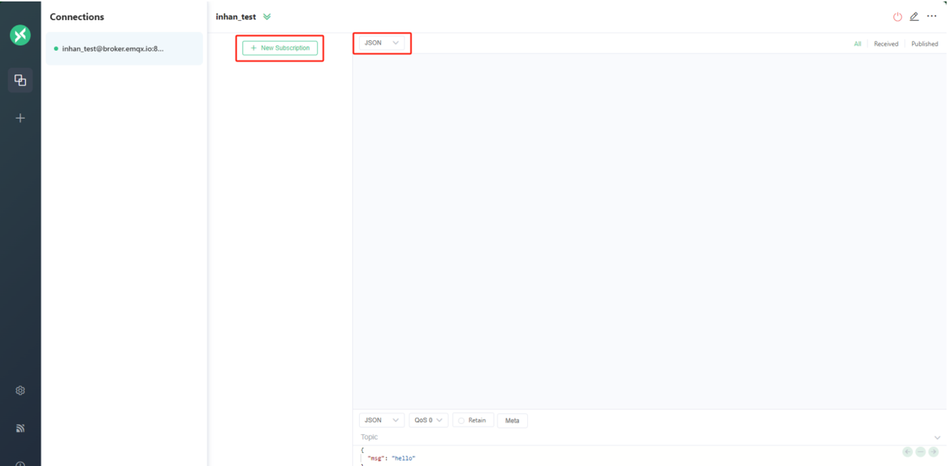
Task: Open the three-dots more options menu
Action: pyautogui.click(x=931, y=16)
